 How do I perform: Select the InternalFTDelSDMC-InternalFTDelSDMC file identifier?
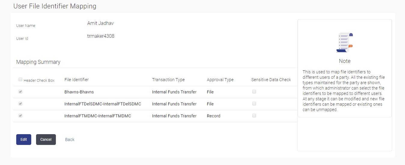pyautogui.click(x=102, y=104)
